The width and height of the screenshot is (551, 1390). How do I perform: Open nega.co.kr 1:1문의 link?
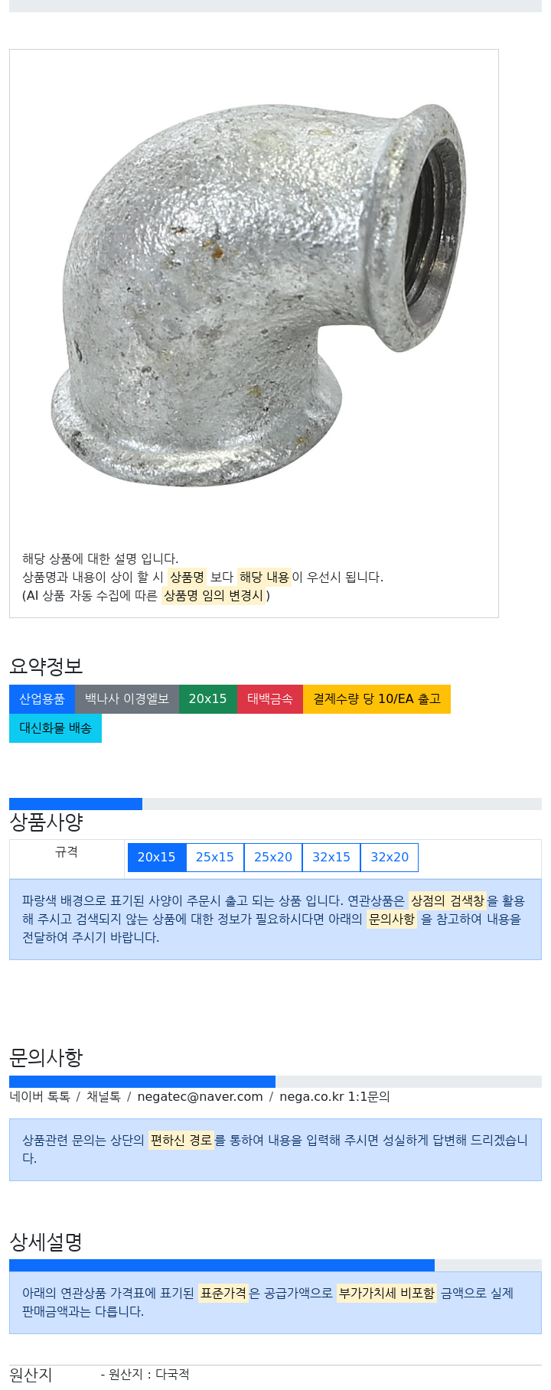[x=334, y=1096]
